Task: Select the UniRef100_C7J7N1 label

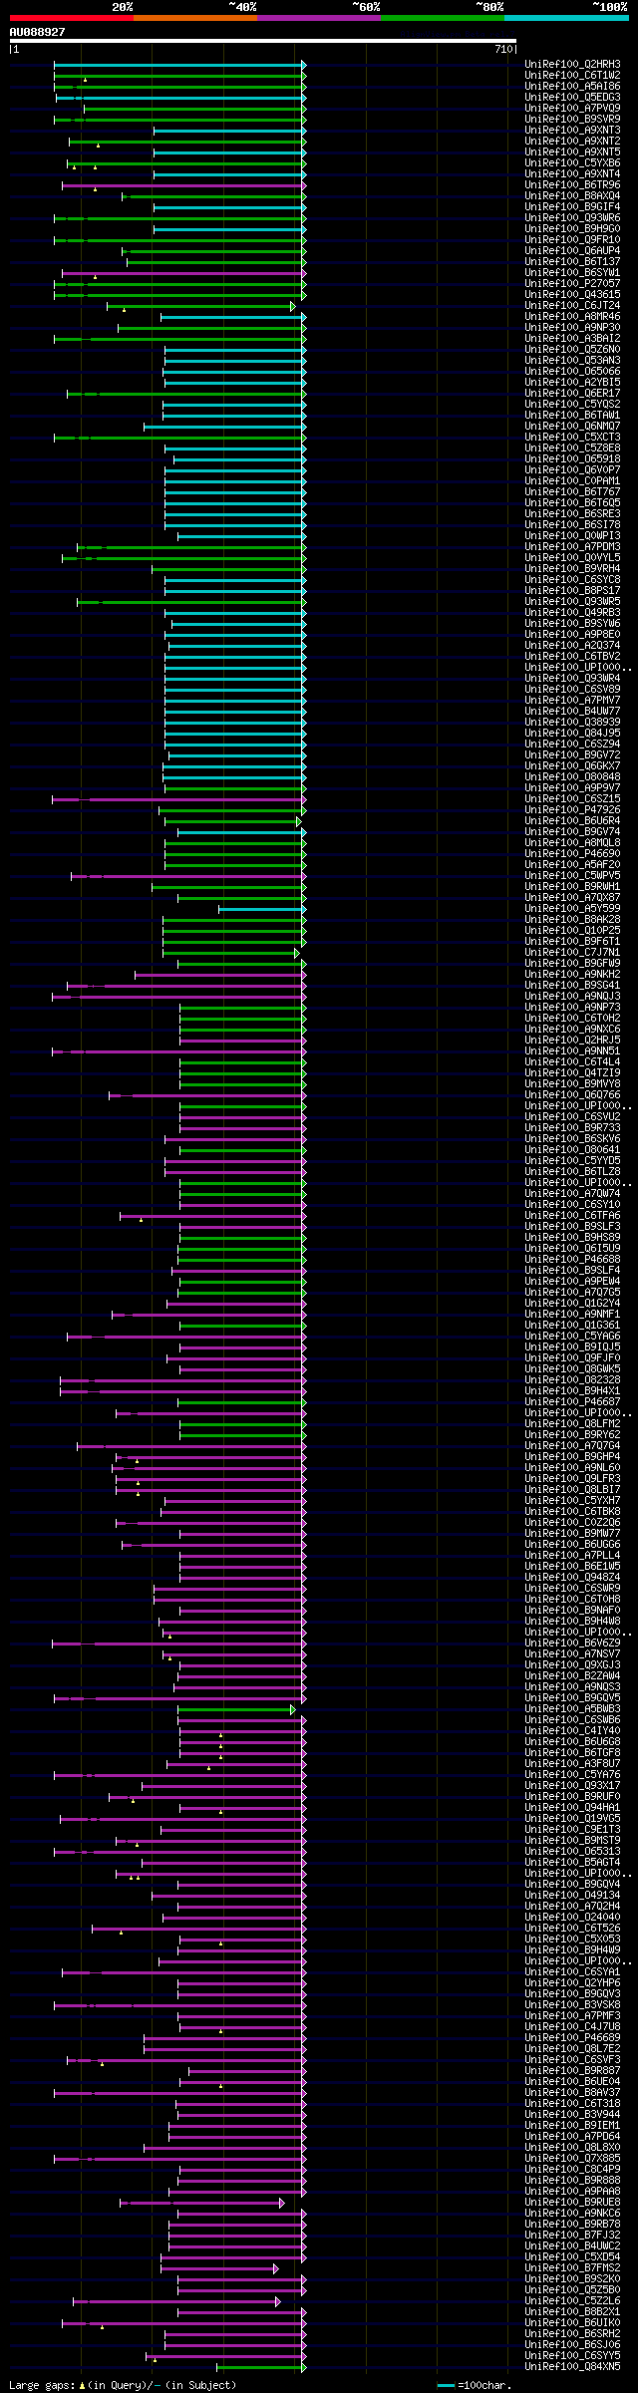Action: [572, 953]
